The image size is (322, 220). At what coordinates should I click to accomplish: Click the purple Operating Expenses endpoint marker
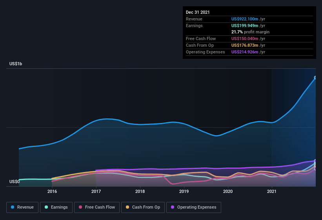(x=315, y=161)
